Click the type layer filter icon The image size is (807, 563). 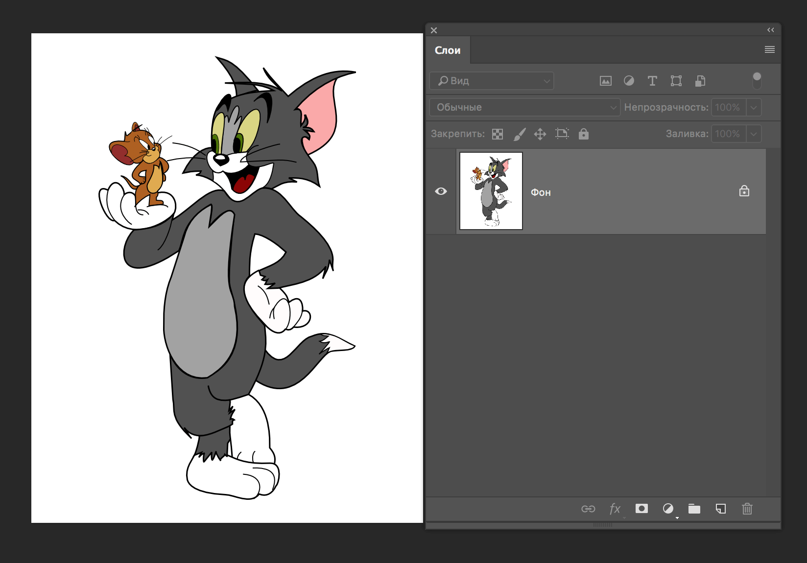coord(652,81)
